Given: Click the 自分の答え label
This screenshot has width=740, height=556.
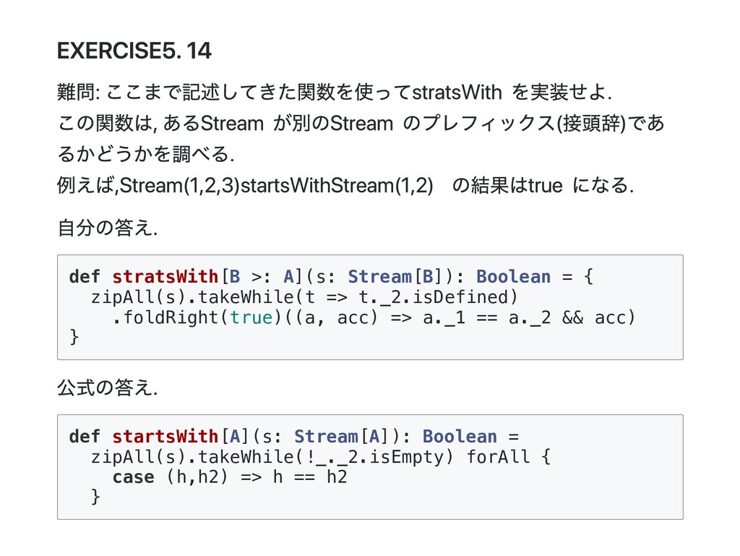Looking at the screenshot, I should (106, 228).
